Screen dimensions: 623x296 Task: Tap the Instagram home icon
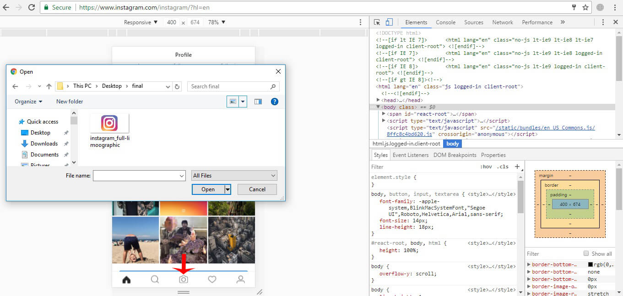tap(126, 280)
